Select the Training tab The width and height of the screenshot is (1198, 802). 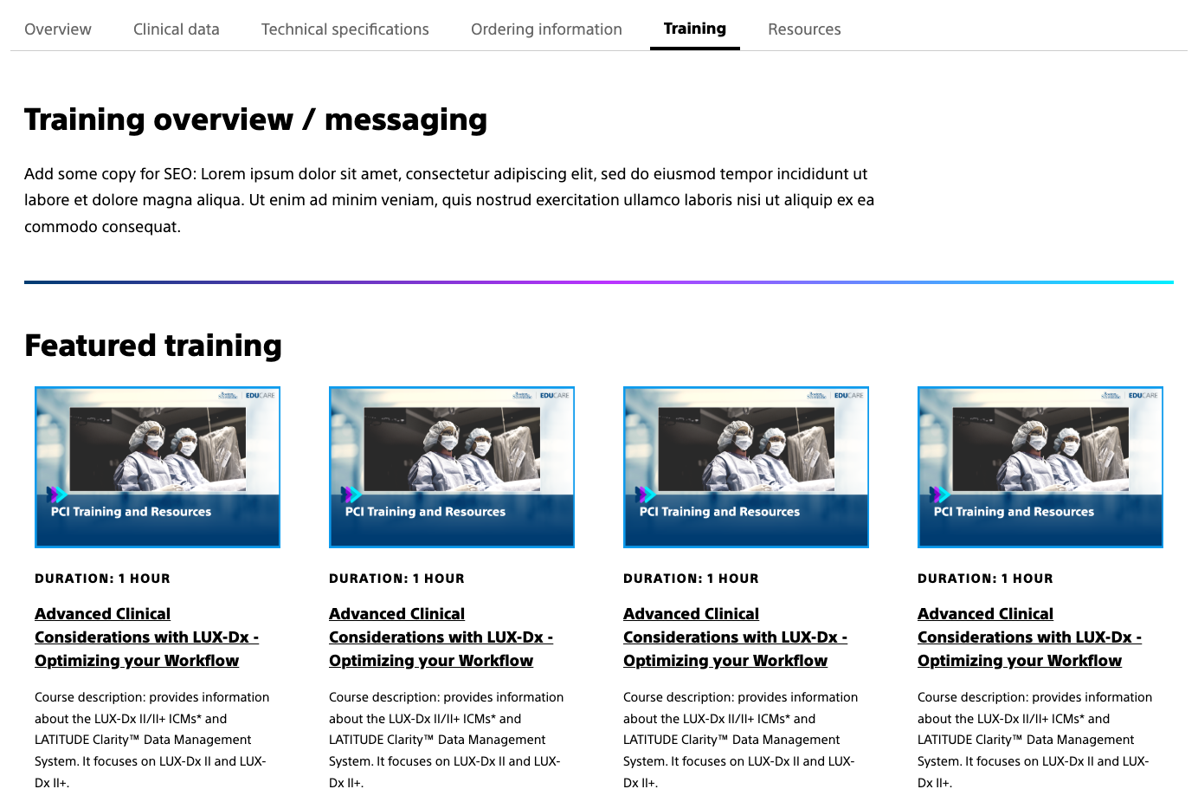point(695,28)
